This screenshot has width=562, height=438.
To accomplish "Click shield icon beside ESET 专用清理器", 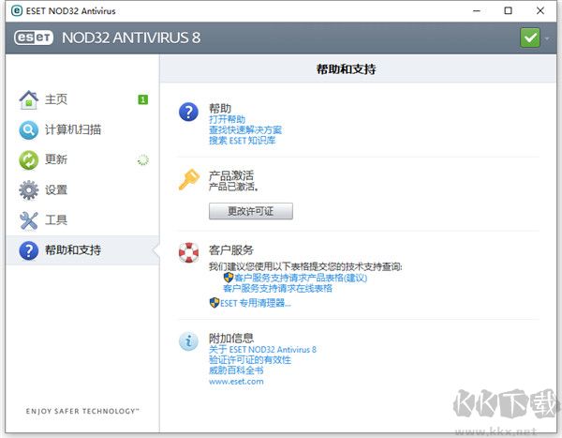I will (214, 303).
